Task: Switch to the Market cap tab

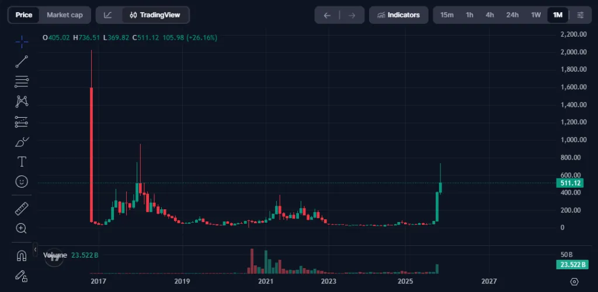Action: 65,15
